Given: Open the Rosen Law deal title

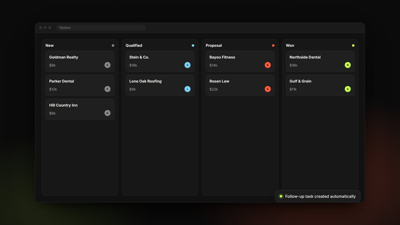Looking at the screenshot, I should point(219,81).
